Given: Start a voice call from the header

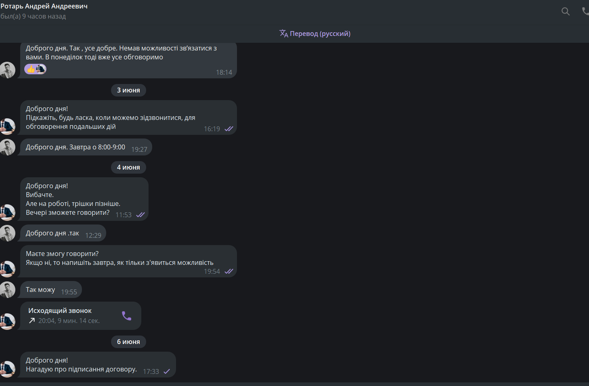Looking at the screenshot, I should tap(586, 11).
